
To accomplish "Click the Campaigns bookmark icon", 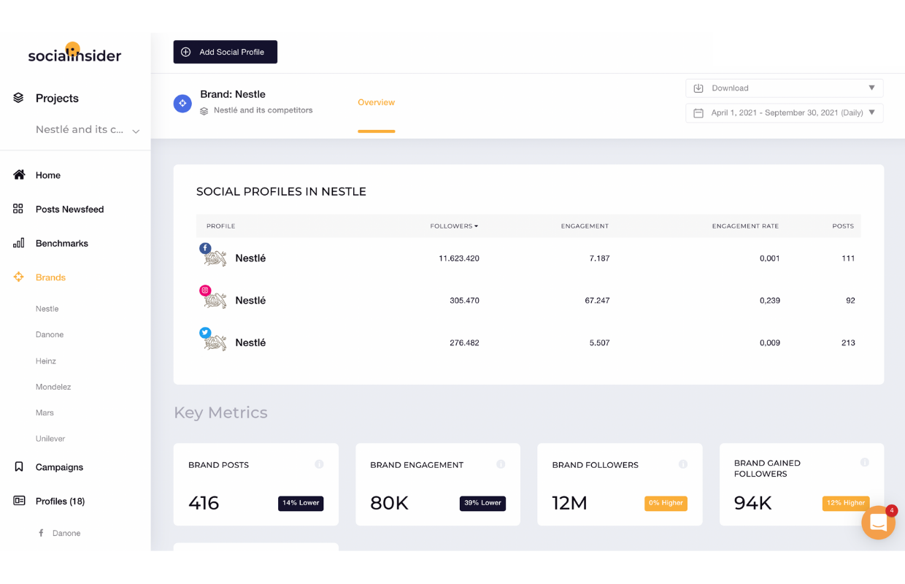I will pyautogui.click(x=19, y=466).
